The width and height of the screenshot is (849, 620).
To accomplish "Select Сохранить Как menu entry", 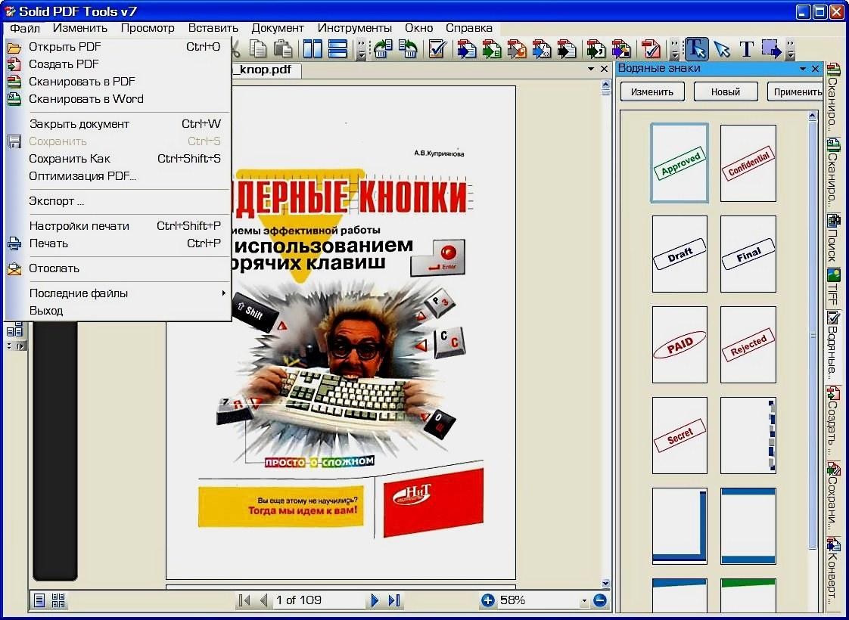I will (118, 159).
